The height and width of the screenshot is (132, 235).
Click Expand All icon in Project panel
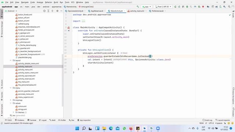pyautogui.click(x=48, y=11)
